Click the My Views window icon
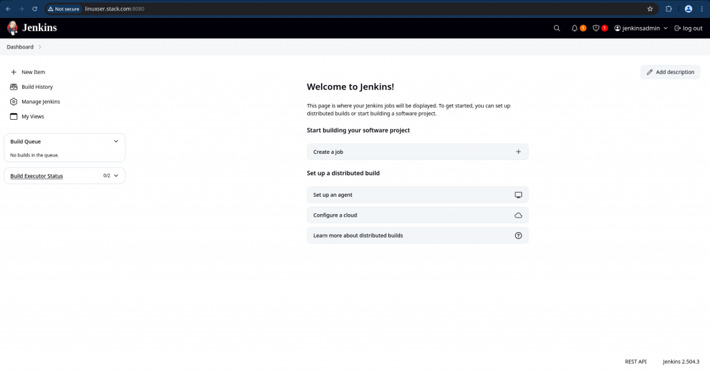 pyautogui.click(x=14, y=116)
